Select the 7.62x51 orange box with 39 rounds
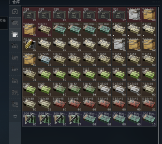The width and height of the screenshot is (162, 144). click(30, 29)
